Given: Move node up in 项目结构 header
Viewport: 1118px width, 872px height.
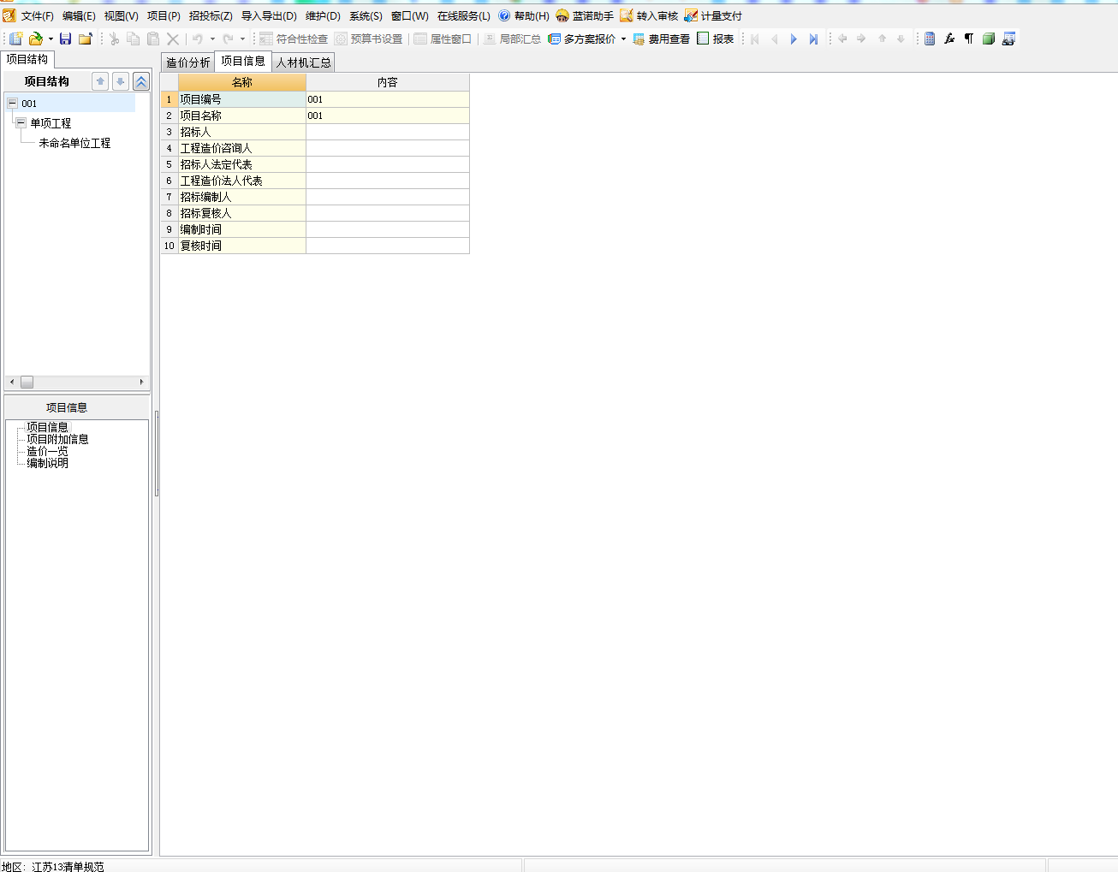Looking at the screenshot, I should click(x=100, y=81).
